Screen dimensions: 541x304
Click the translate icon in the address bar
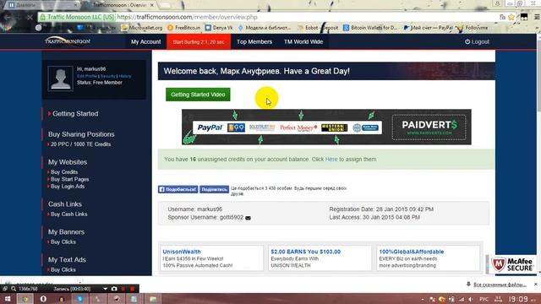[x=502, y=17]
